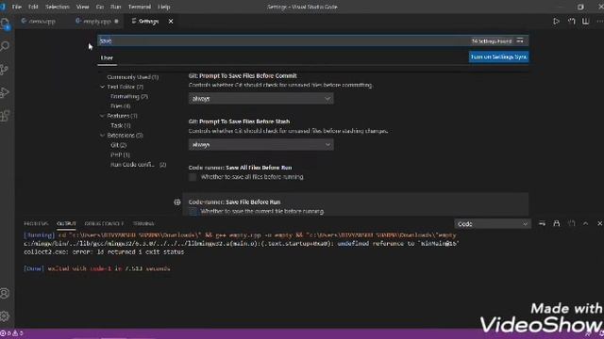
Task: Click errors and warnings in status bar
Action: click(x=12, y=333)
